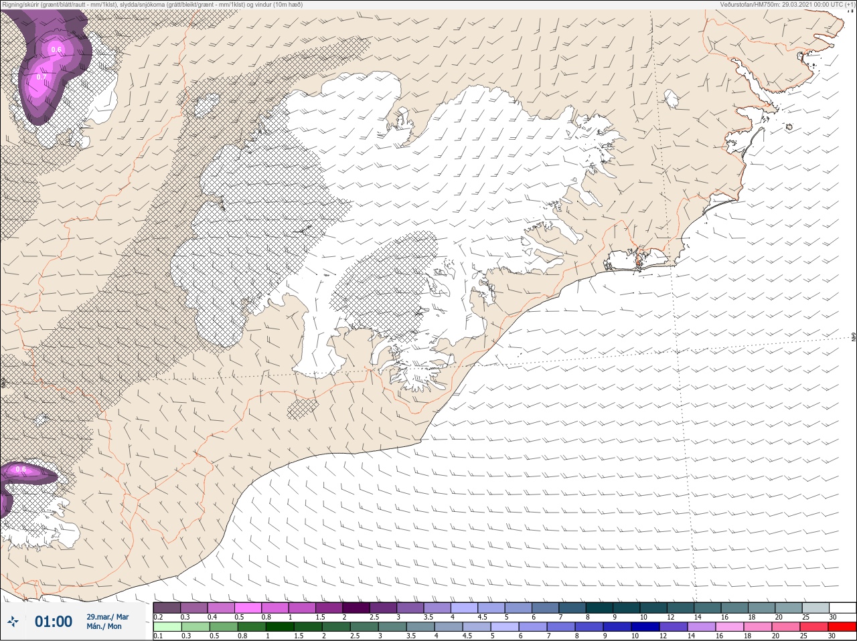Click the '29.mar./ Mar' date label
The image size is (857, 641).
tap(107, 617)
